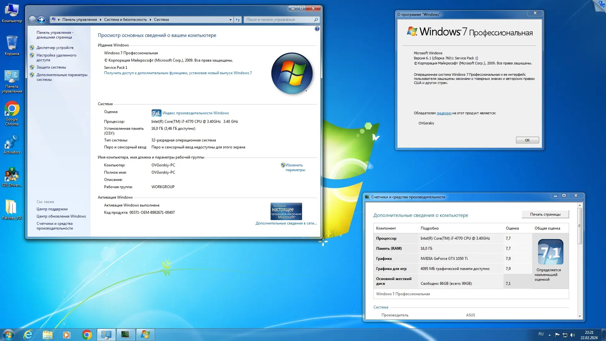Click Индекс производительности Windows link

[195, 113]
